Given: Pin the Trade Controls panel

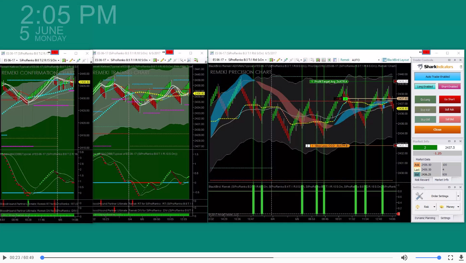Looking at the screenshot, I should pyautogui.click(x=455, y=60).
